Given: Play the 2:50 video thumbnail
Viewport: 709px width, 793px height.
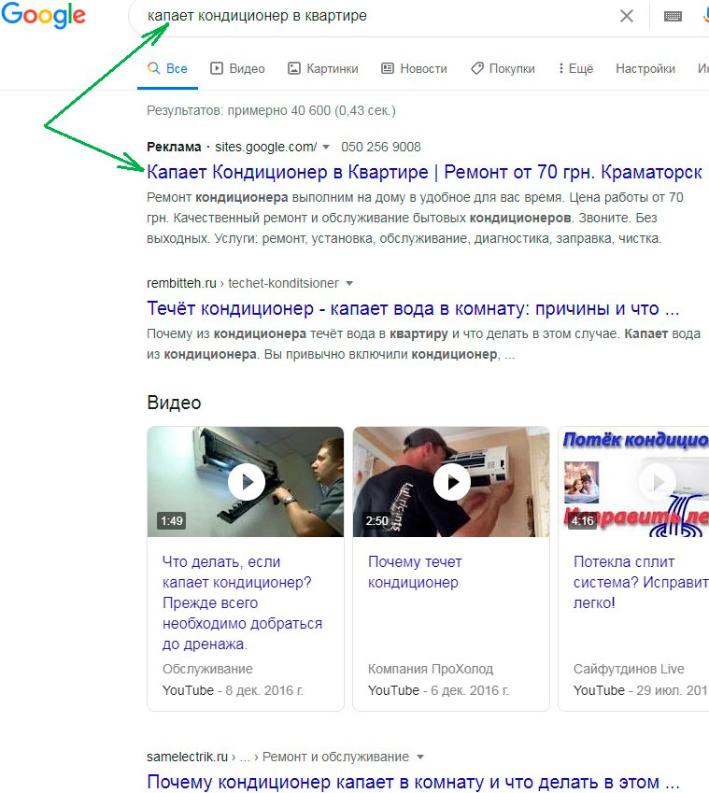Looking at the screenshot, I should (451, 482).
